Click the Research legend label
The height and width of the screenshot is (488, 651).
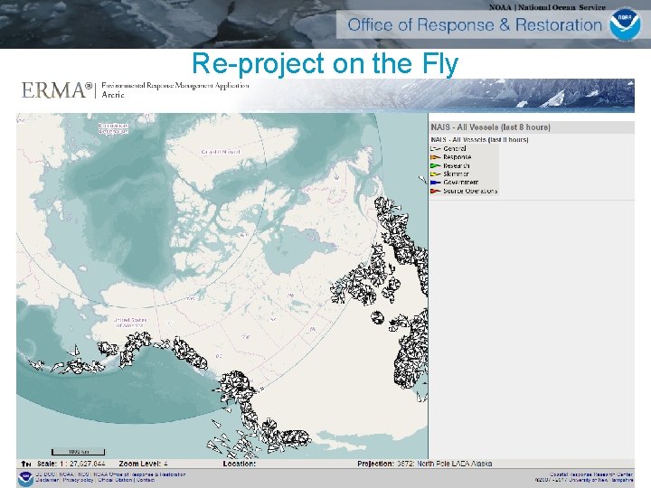pyautogui.click(x=457, y=165)
